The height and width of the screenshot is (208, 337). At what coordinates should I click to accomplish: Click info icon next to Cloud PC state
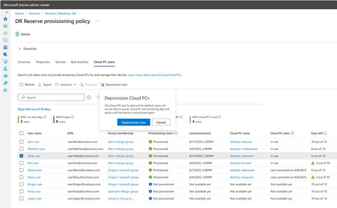(x=292, y=133)
